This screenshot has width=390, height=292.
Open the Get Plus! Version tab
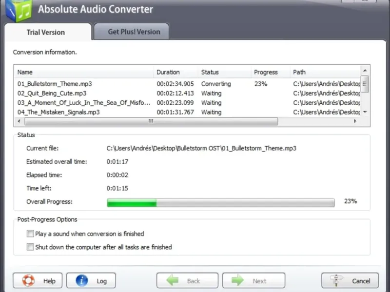tap(132, 32)
